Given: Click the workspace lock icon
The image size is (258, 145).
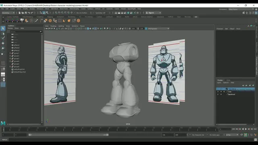Looking at the screenshot, I should (x=256, y=9).
